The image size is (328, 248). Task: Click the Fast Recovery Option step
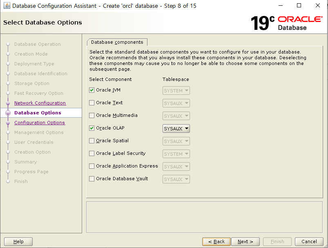39,93
